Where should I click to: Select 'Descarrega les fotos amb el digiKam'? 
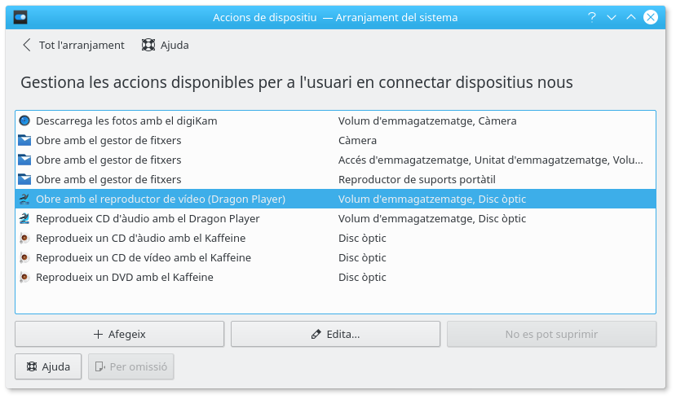(x=126, y=121)
